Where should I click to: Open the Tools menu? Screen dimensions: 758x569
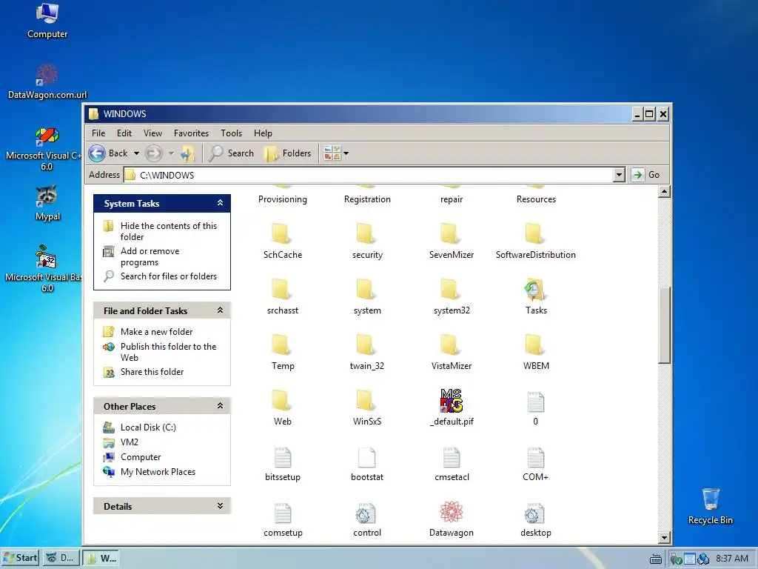coord(231,133)
